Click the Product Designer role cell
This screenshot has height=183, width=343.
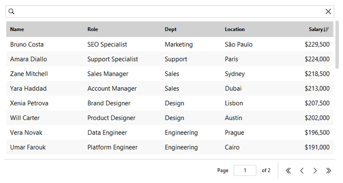tap(111, 118)
